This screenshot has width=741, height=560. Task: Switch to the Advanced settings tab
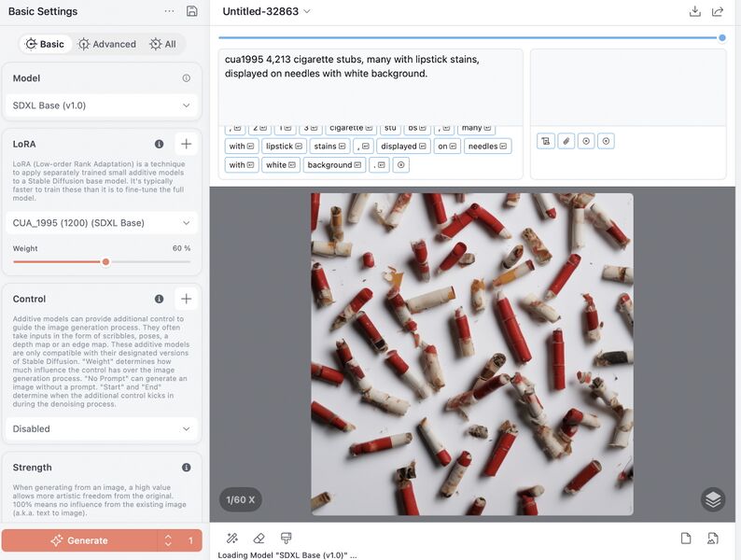(x=107, y=44)
